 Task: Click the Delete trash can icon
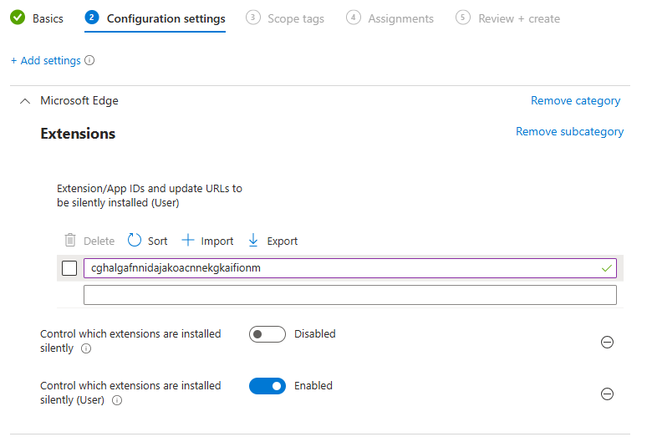[70, 241]
